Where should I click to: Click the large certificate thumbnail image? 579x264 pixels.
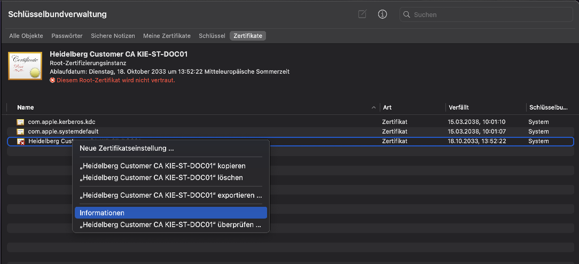25,66
